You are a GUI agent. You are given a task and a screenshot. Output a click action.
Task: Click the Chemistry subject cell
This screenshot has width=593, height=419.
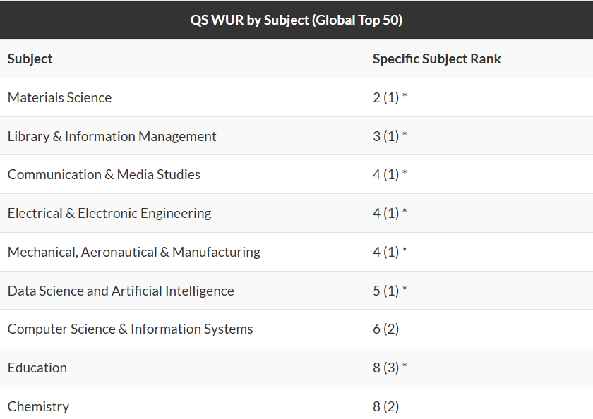[39, 406]
